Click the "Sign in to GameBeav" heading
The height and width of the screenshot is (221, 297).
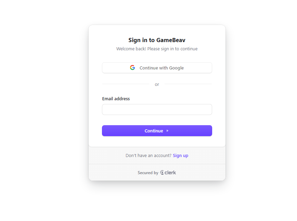pos(157,40)
